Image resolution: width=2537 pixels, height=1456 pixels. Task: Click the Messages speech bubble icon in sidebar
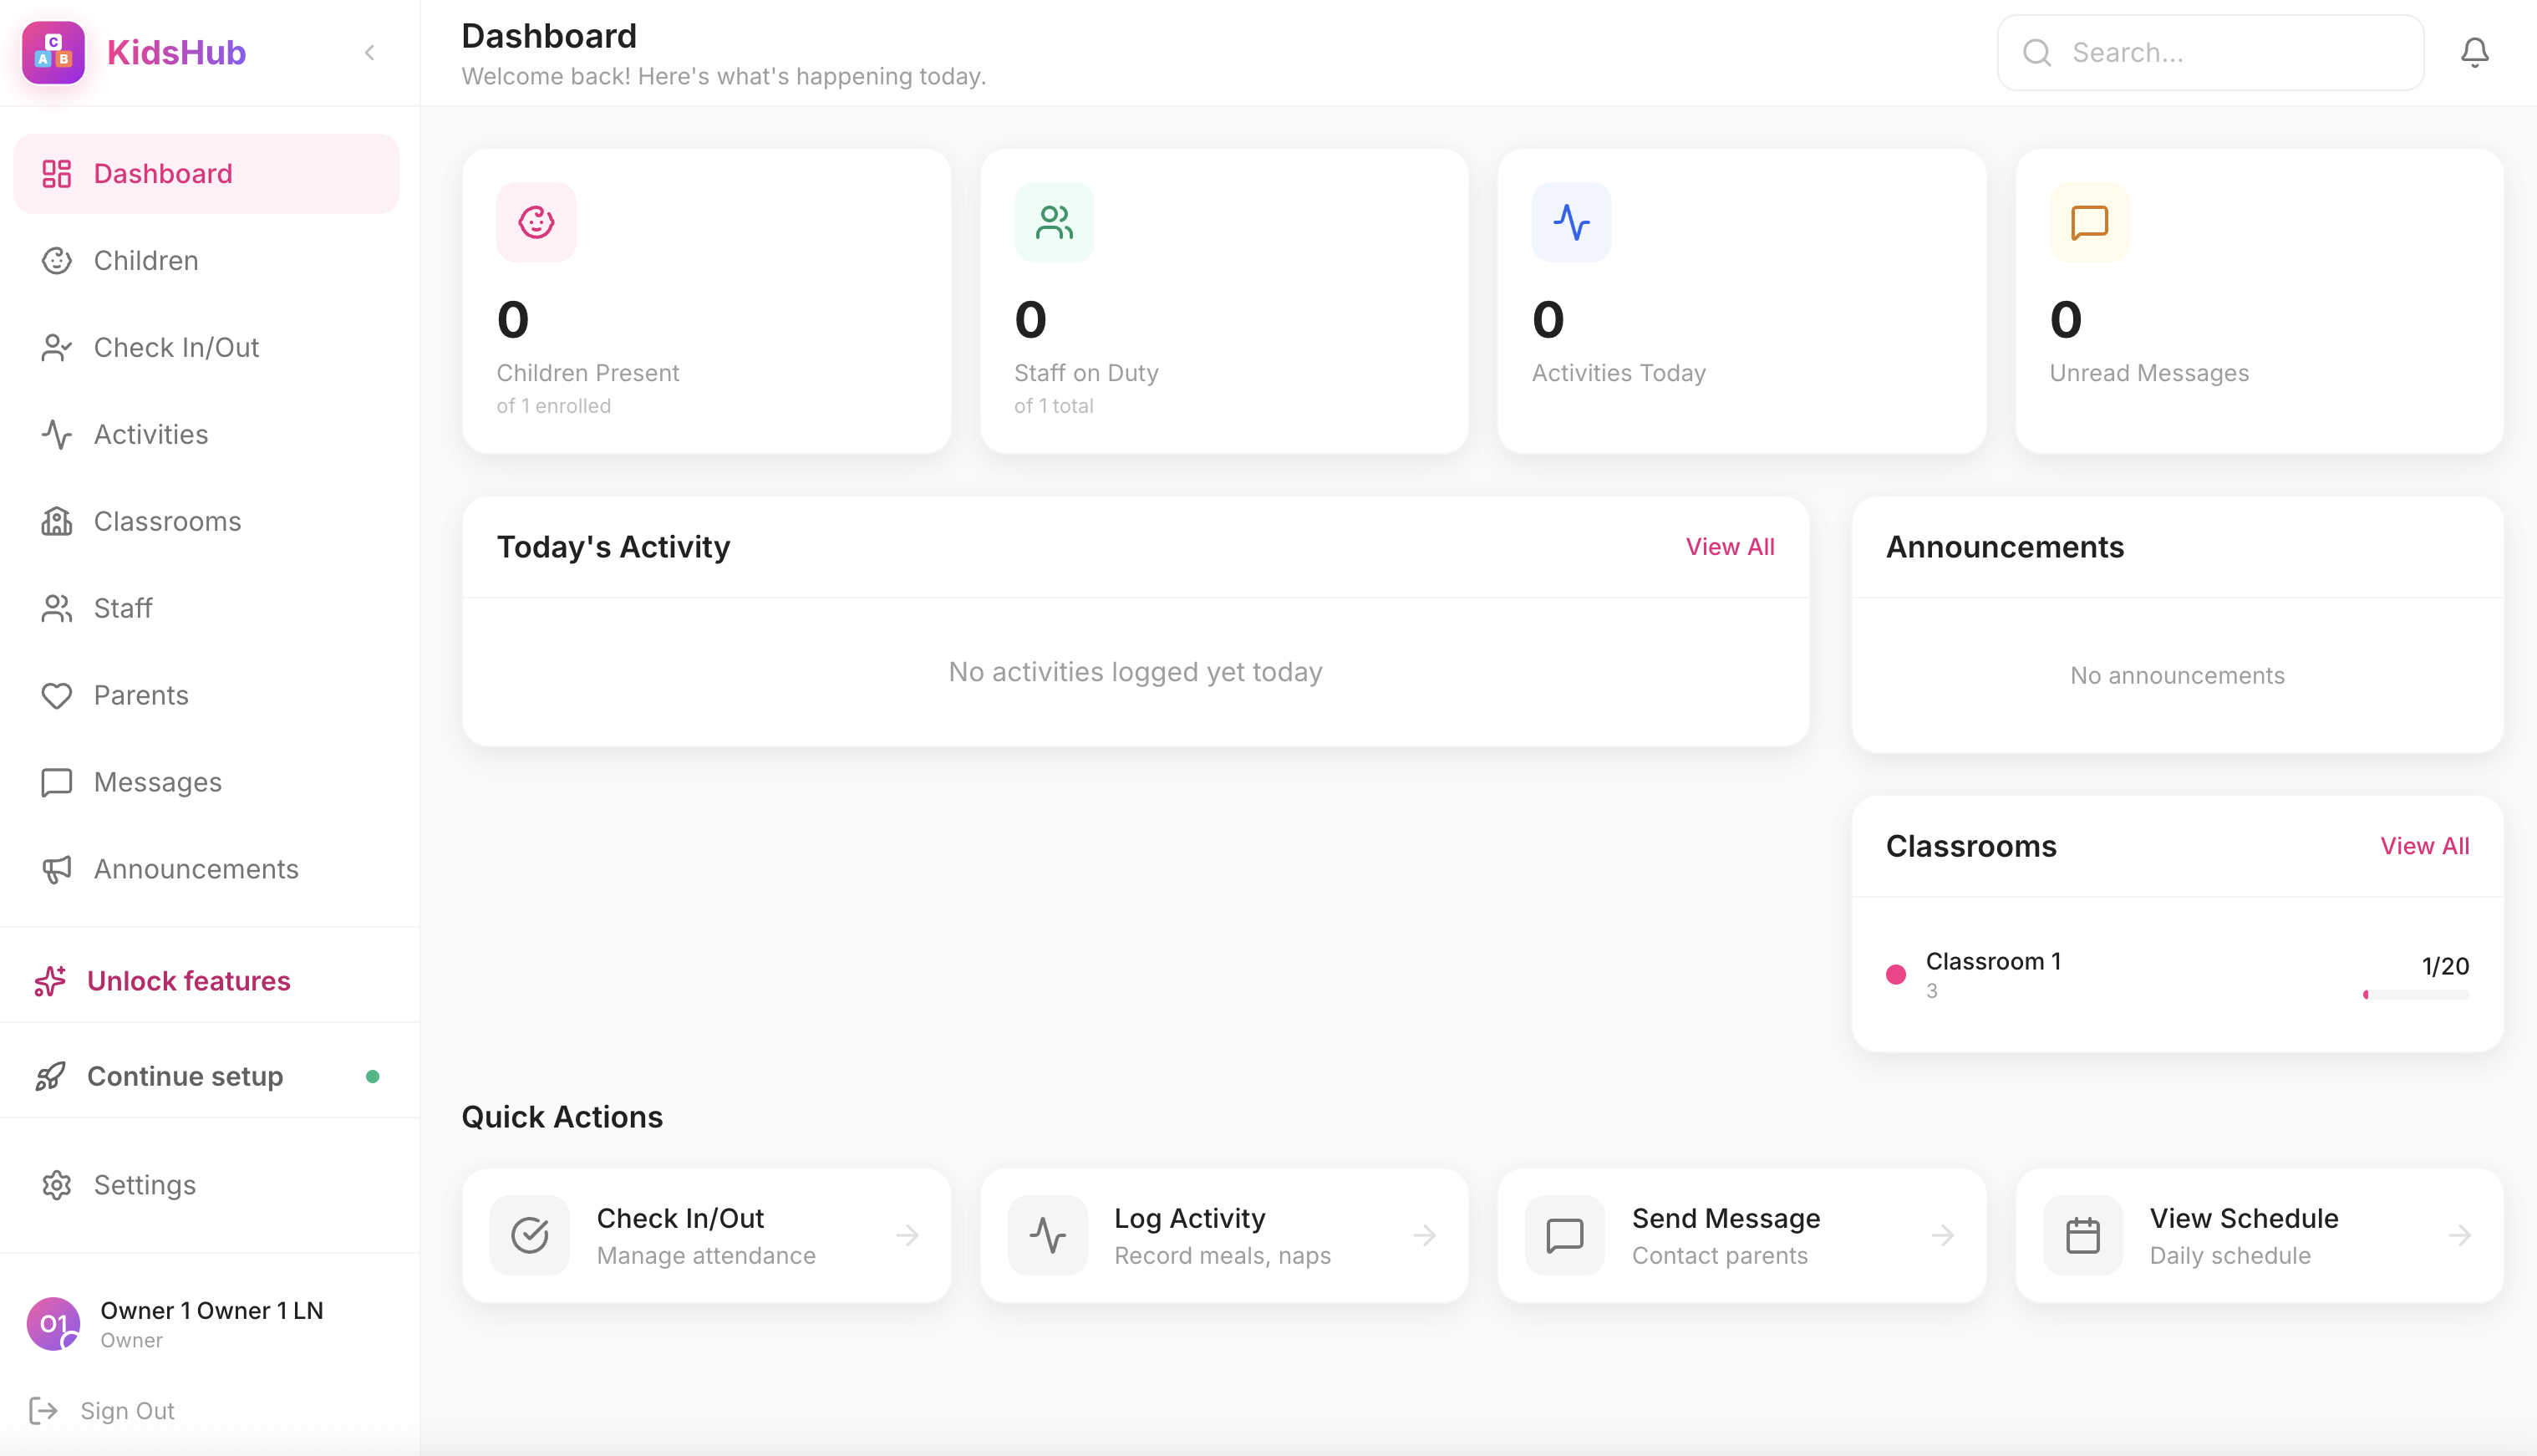[57, 782]
